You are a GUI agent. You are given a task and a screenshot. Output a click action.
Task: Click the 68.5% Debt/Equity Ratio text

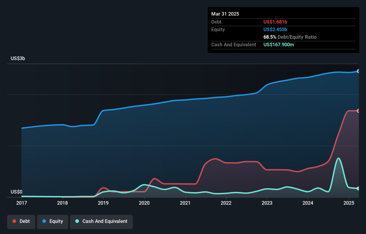point(290,37)
